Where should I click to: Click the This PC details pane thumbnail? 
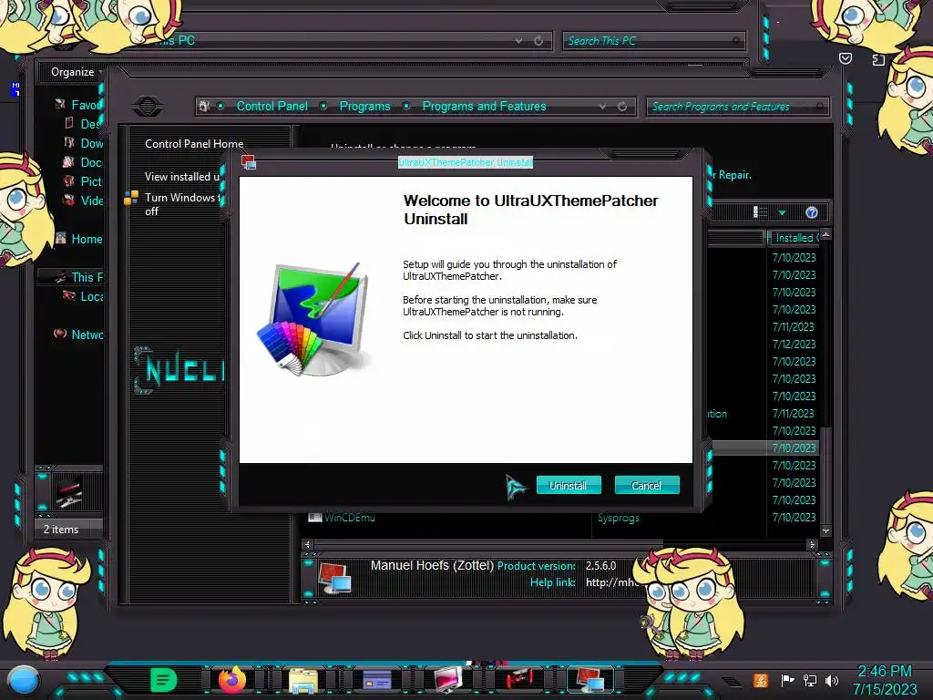[x=69, y=491]
